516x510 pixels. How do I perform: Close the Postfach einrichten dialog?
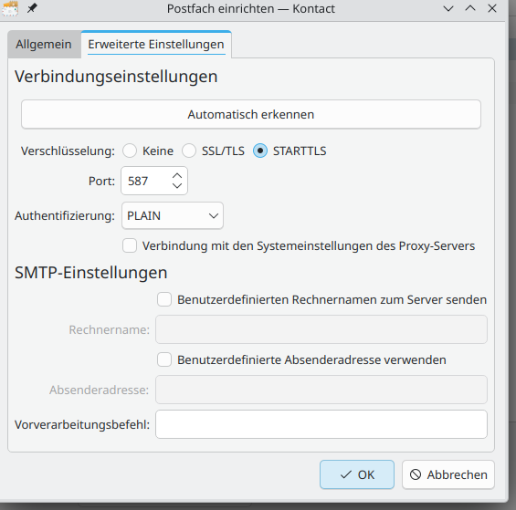(x=492, y=8)
